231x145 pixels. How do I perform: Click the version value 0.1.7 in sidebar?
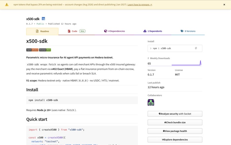pos(151,75)
